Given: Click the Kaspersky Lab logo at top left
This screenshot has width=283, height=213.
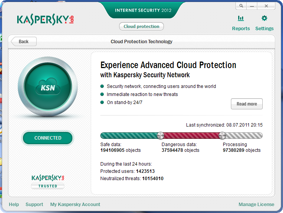Looking at the screenshot, I should click(45, 20).
